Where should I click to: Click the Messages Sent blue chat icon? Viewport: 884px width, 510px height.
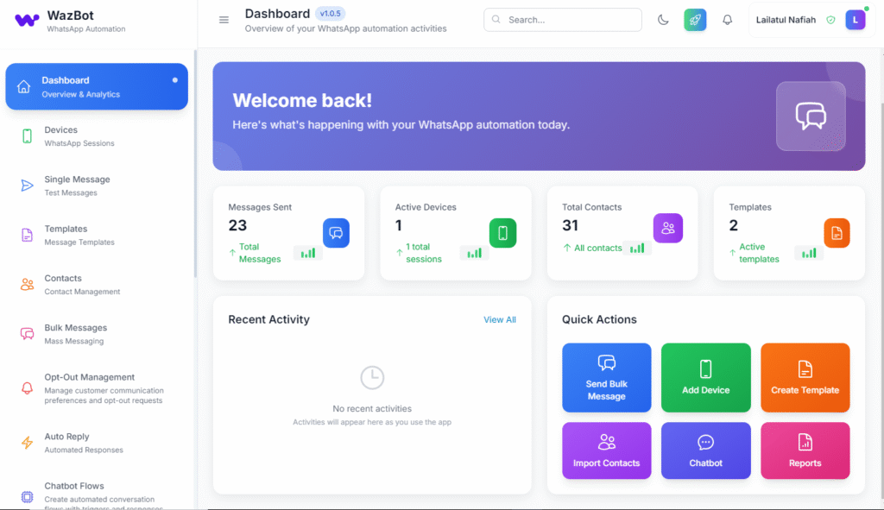click(336, 233)
